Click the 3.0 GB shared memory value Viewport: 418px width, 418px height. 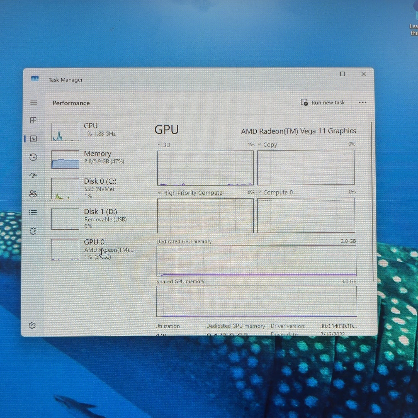pos(349,281)
